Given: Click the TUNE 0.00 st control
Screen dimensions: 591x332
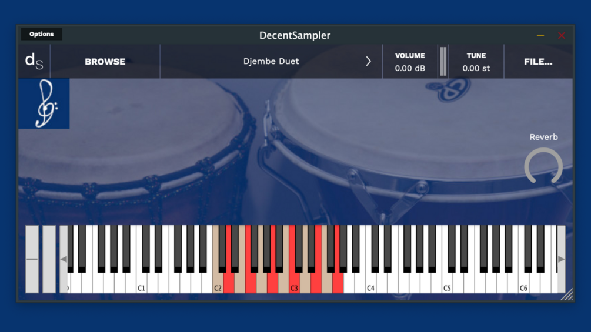Looking at the screenshot, I should coord(476,62).
